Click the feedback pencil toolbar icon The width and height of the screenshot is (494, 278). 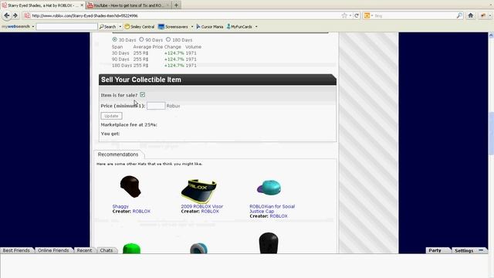point(483,15)
